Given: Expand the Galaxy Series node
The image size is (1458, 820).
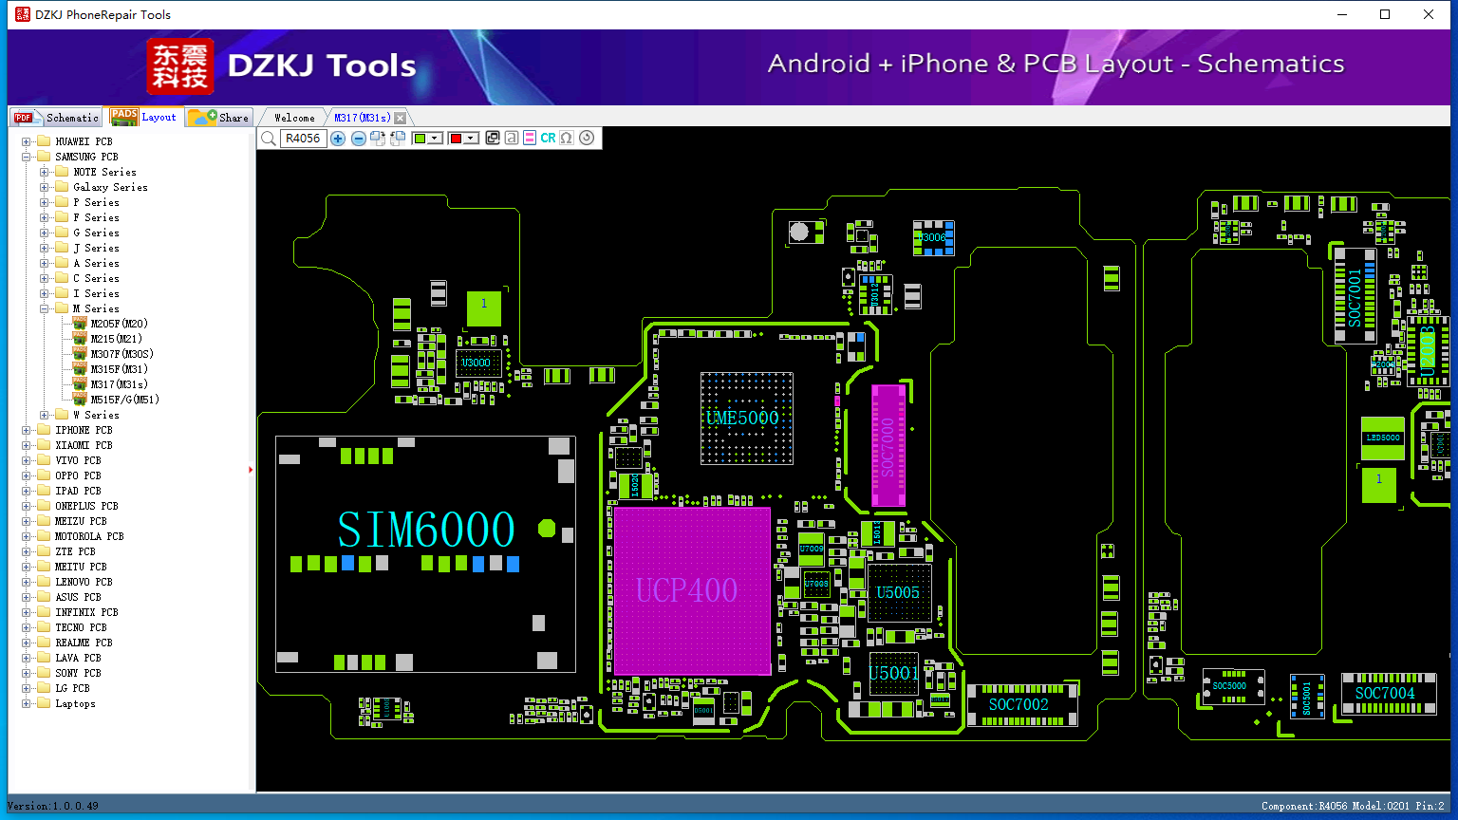Looking at the screenshot, I should point(45,187).
